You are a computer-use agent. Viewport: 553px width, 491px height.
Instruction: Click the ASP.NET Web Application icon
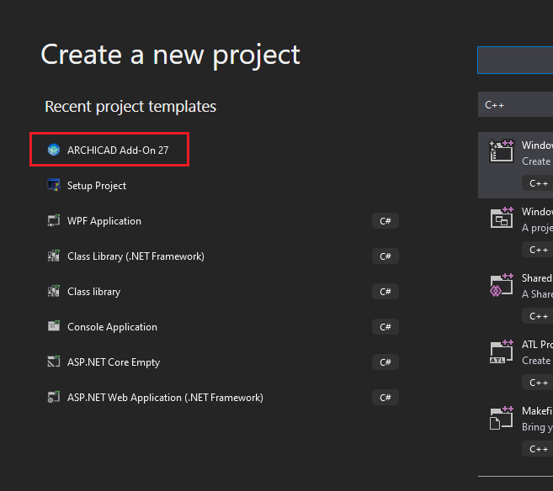click(54, 398)
